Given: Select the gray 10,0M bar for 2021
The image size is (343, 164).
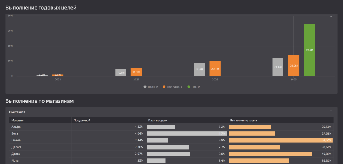Looking at the screenshot, I should 120,72.
